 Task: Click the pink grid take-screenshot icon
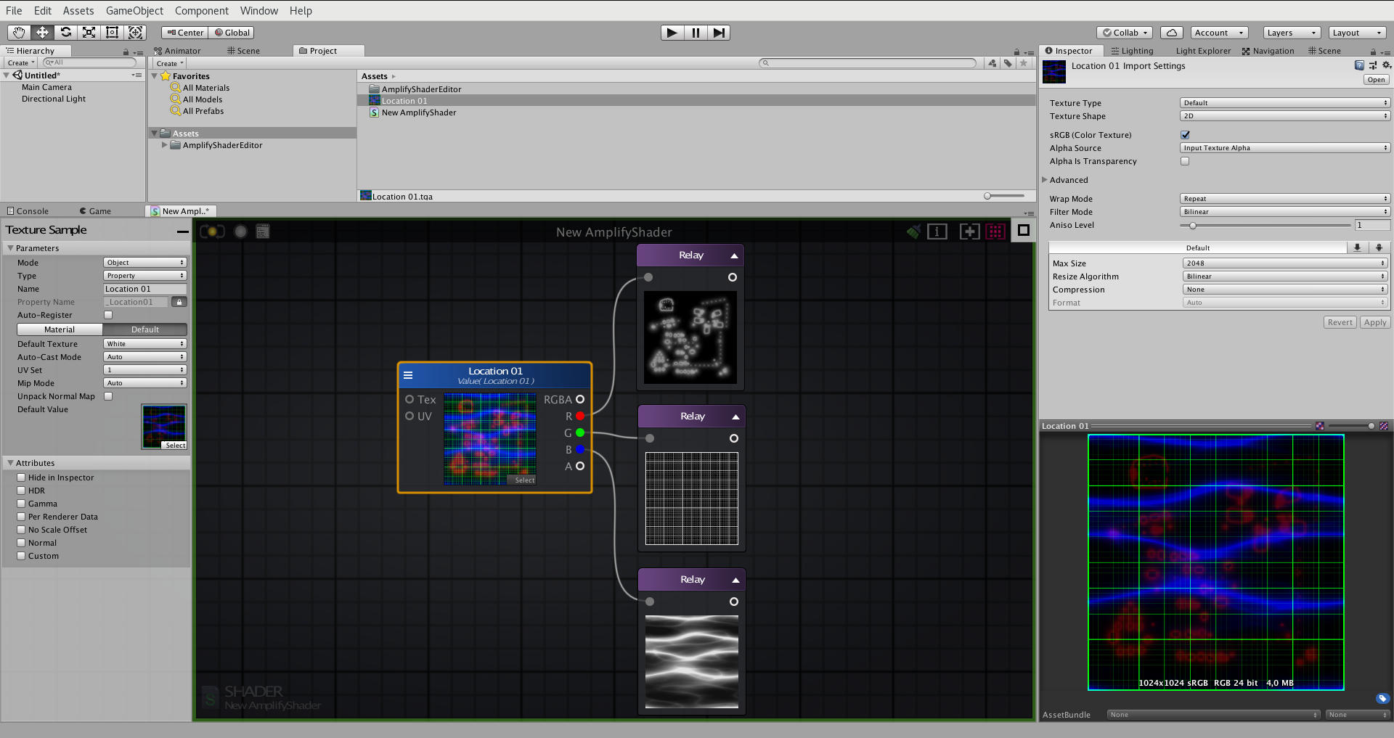(x=995, y=231)
